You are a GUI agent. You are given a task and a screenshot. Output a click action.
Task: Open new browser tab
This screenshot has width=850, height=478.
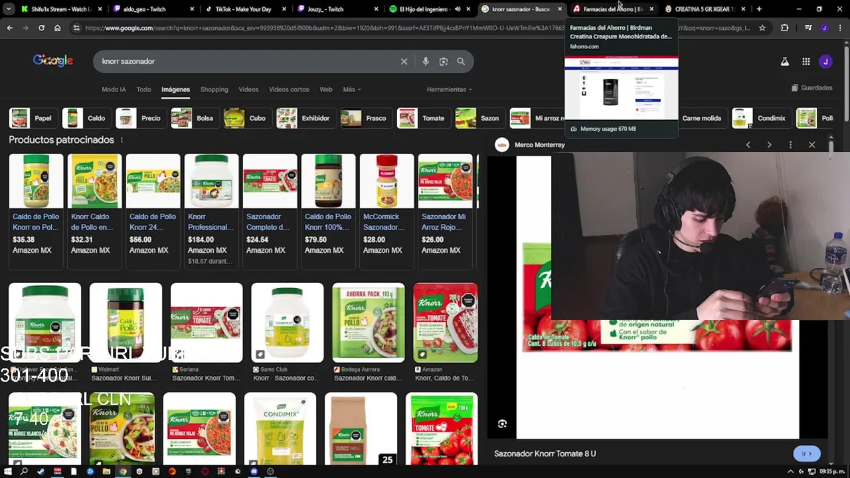[759, 9]
